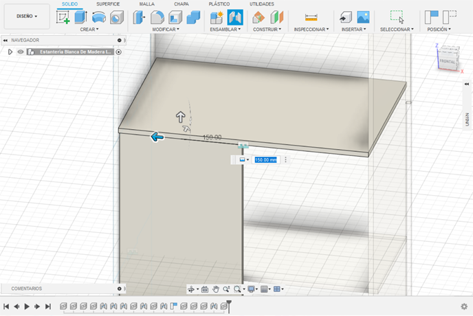The image size is (473, 316).
Task: Click the FRONTAL face of the ViewCube
Action: [x=448, y=61]
